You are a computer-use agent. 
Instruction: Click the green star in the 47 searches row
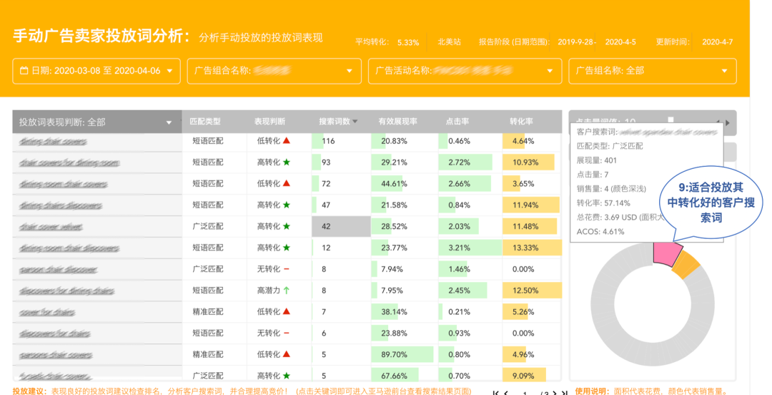coord(287,205)
